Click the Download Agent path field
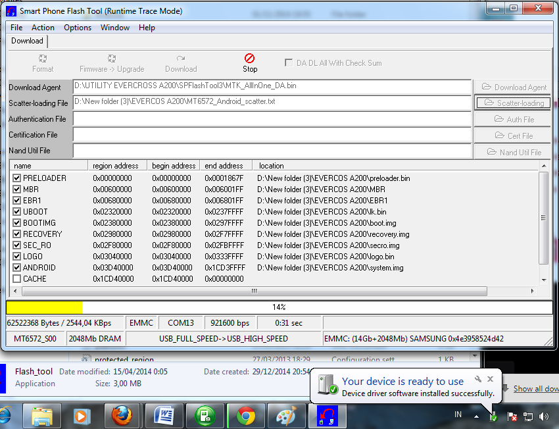This screenshot has width=559, height=429. [x=272, y=87]
